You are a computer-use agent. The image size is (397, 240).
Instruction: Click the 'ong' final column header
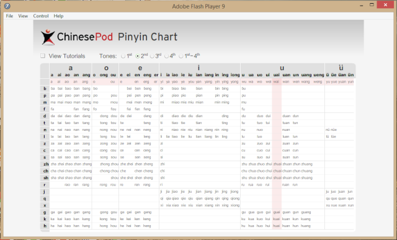104,75
